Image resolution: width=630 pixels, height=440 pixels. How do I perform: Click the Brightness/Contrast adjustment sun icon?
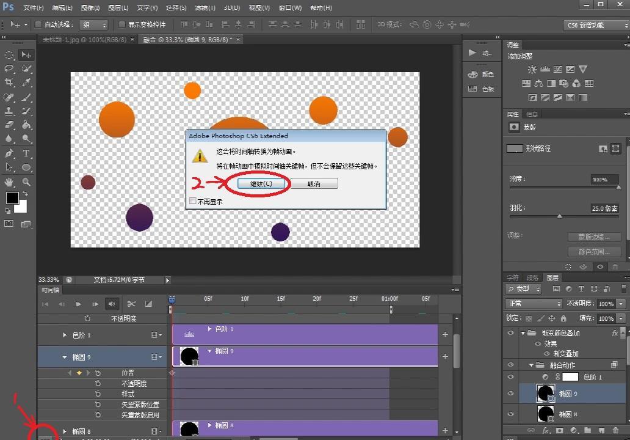[x=532, y=70]
